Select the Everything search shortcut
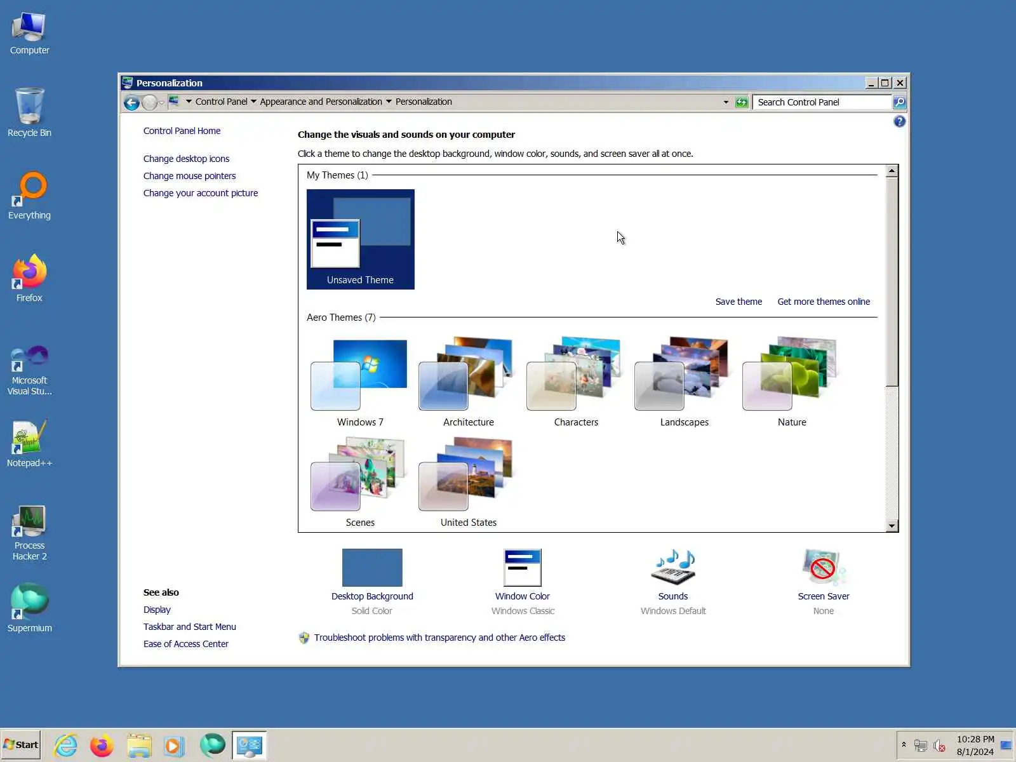Viewport: 1016px width, 762px height. coord(29,196)
